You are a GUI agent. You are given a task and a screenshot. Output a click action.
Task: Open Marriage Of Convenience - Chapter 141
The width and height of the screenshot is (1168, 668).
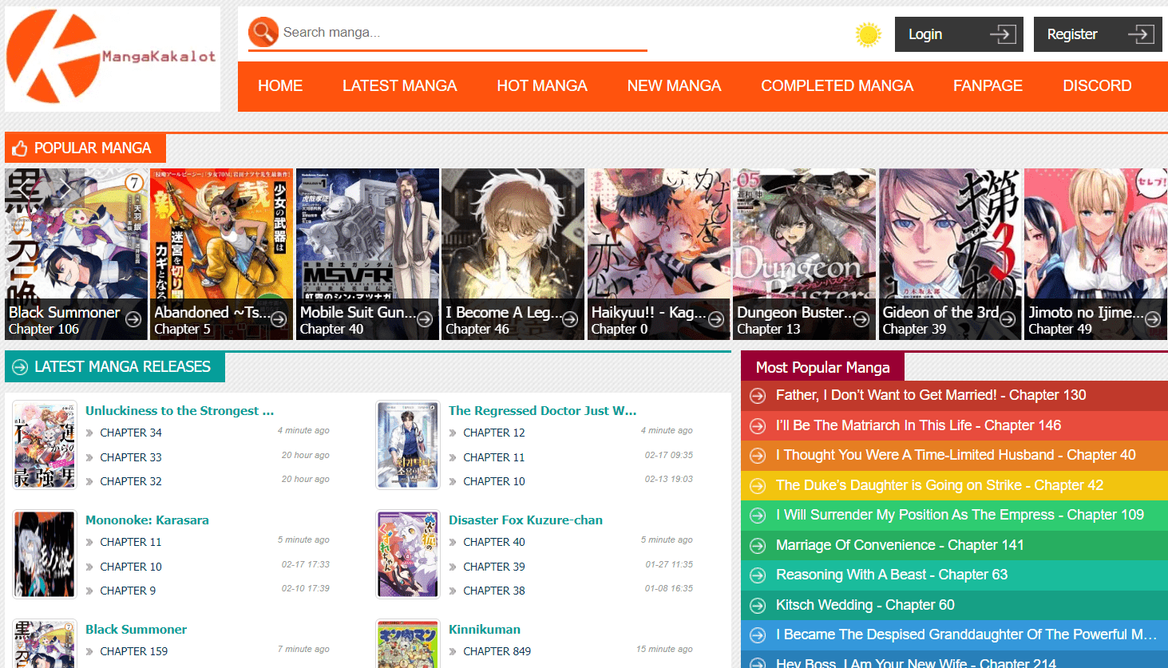tap(900, 545)
